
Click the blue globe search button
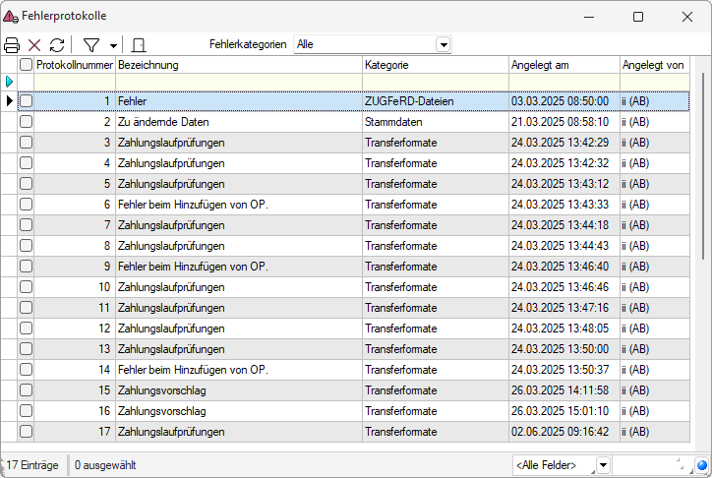pyautogui.click(x=701, y=465)
